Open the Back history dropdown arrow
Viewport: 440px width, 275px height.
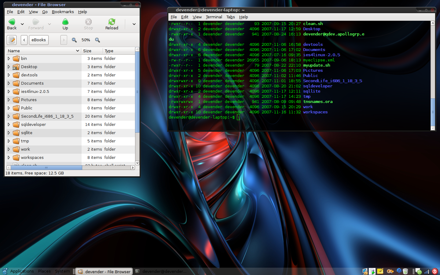[x=22, y=24]
